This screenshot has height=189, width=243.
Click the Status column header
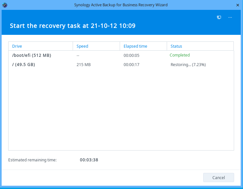[176, 46]
